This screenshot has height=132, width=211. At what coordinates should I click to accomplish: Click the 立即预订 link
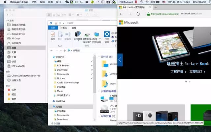[197, 72]
